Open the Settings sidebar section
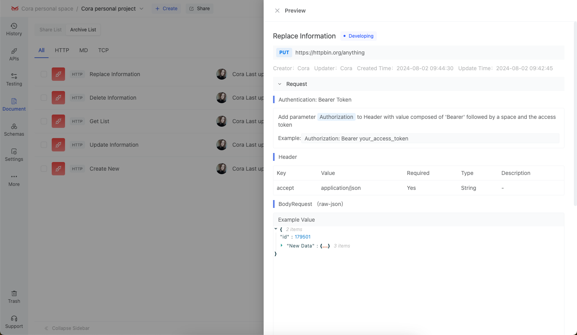577x335 pixels. coord(14,155)
